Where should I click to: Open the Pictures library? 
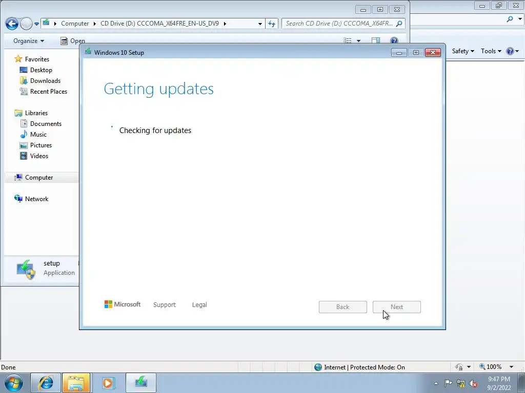[36, 145]
